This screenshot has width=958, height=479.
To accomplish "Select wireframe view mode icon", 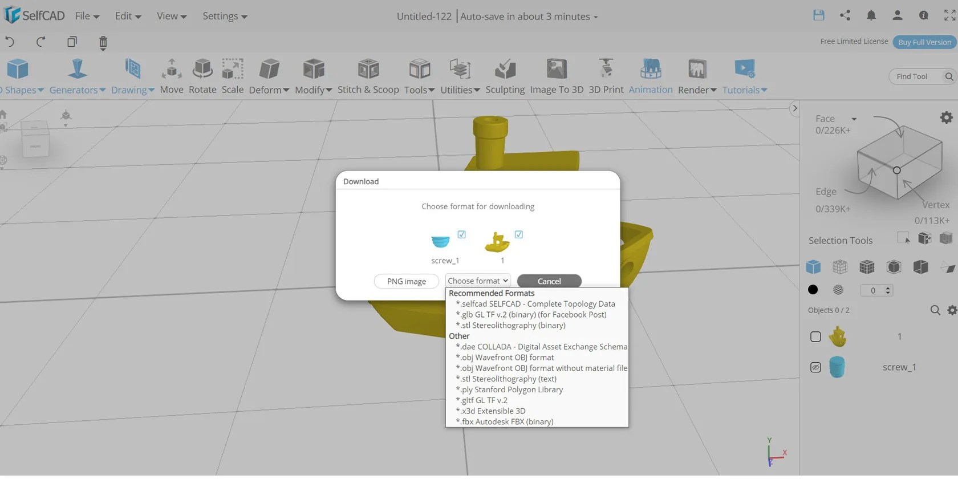I will (840, 267).
